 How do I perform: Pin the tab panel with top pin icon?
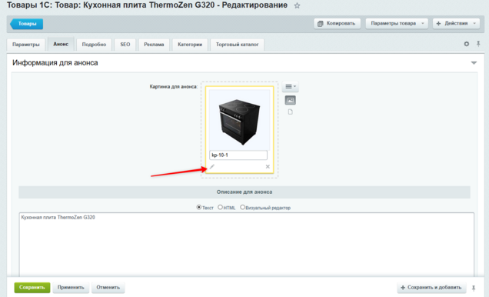click(478, 44)
